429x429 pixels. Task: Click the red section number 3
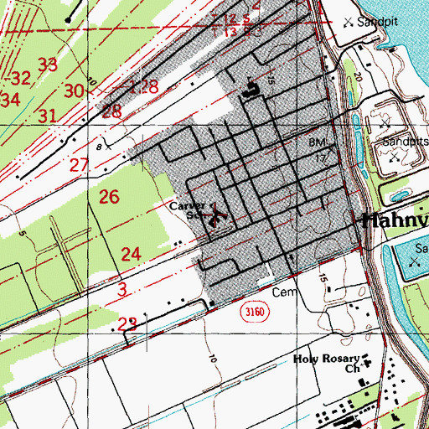(x=122, y=289)
